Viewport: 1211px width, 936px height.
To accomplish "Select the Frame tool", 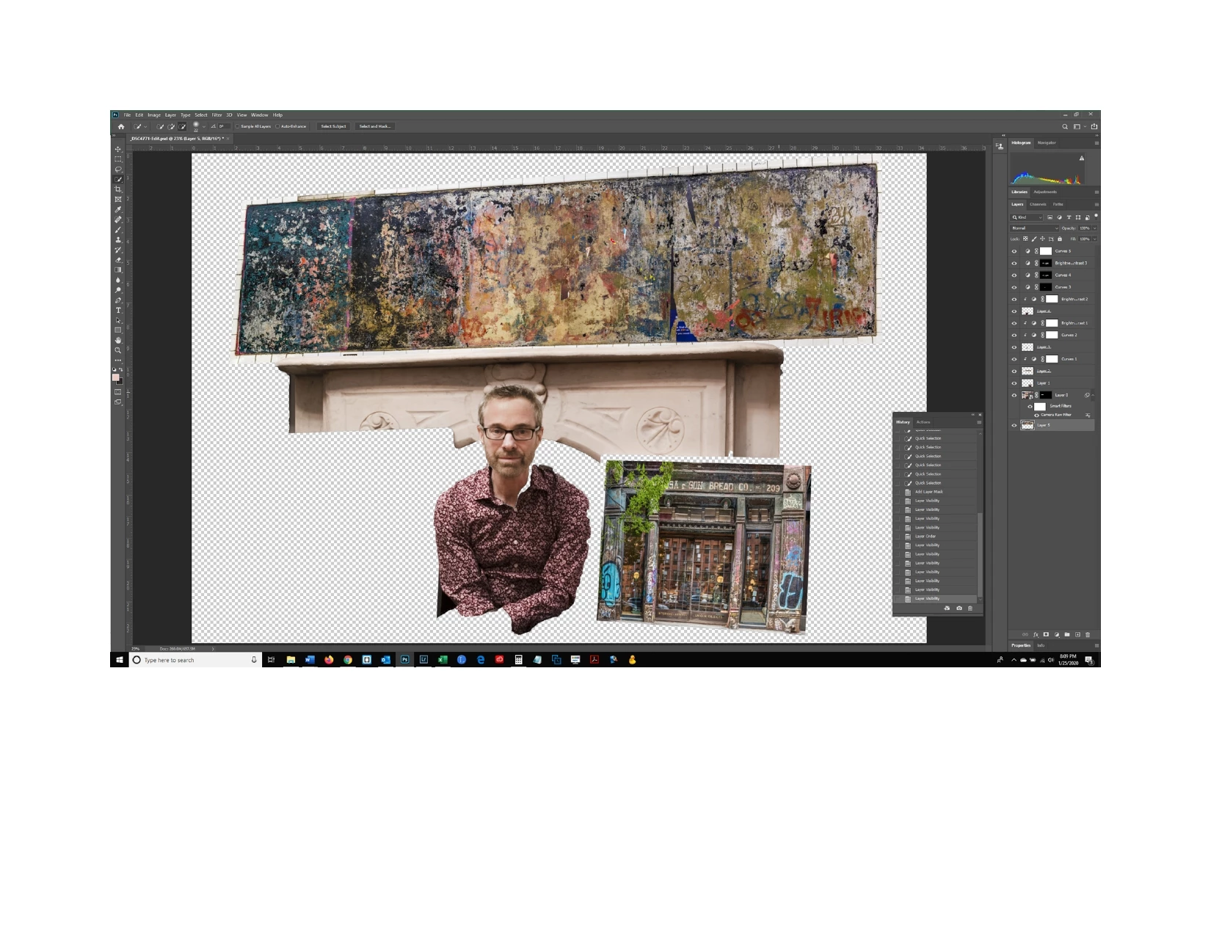I will tap(118, 199).
